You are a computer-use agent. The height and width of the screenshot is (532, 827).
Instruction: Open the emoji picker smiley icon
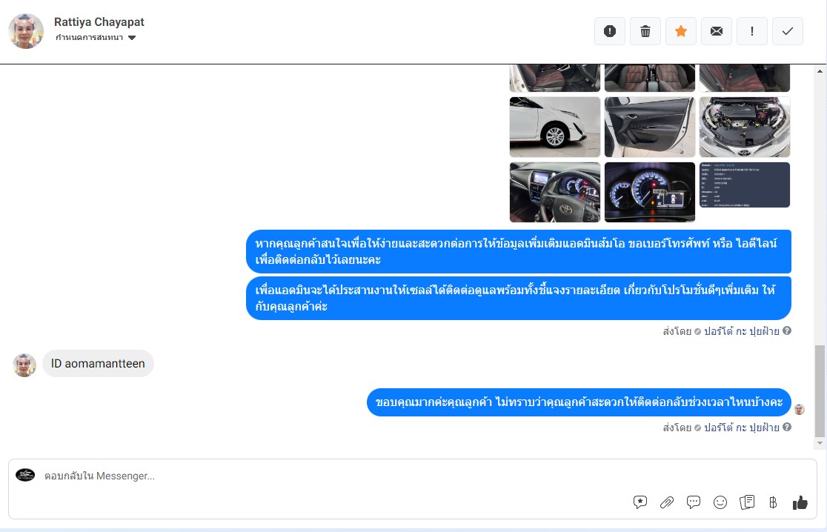pyautogui.click(x=720, y=502)
